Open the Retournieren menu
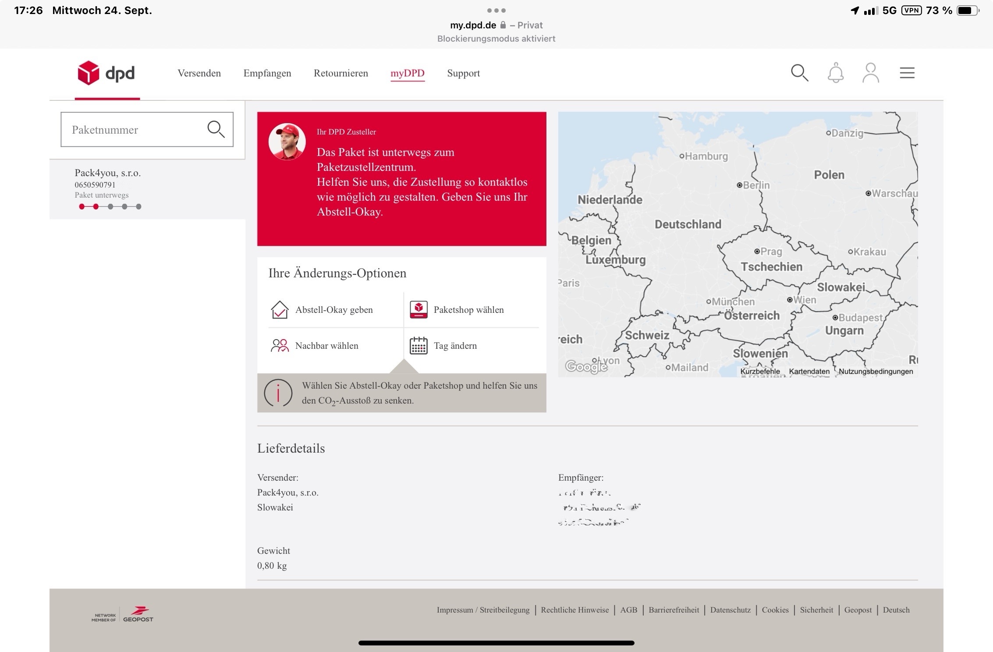 tap(341, 73)
